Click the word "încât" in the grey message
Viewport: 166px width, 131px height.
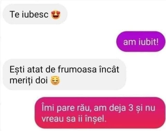click(x=109, y=69)
